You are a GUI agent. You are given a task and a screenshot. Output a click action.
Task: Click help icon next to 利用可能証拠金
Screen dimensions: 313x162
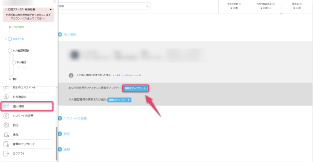(273, 4)
